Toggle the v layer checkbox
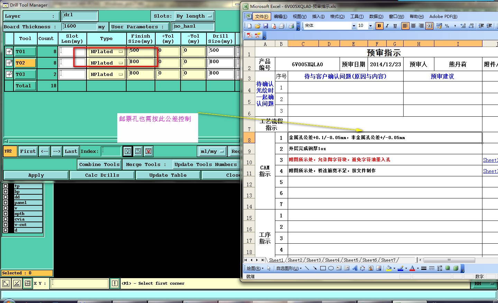Viewport: 498px width, 303px height. (6, 208)
